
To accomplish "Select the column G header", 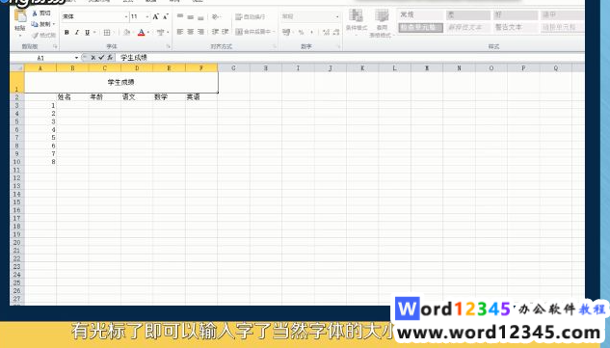I will click(x=233, y=68).
